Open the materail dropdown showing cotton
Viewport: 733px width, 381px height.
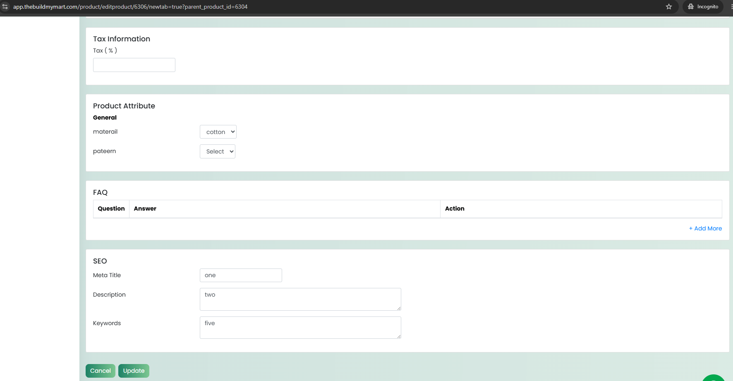click(x=218, y=132)
